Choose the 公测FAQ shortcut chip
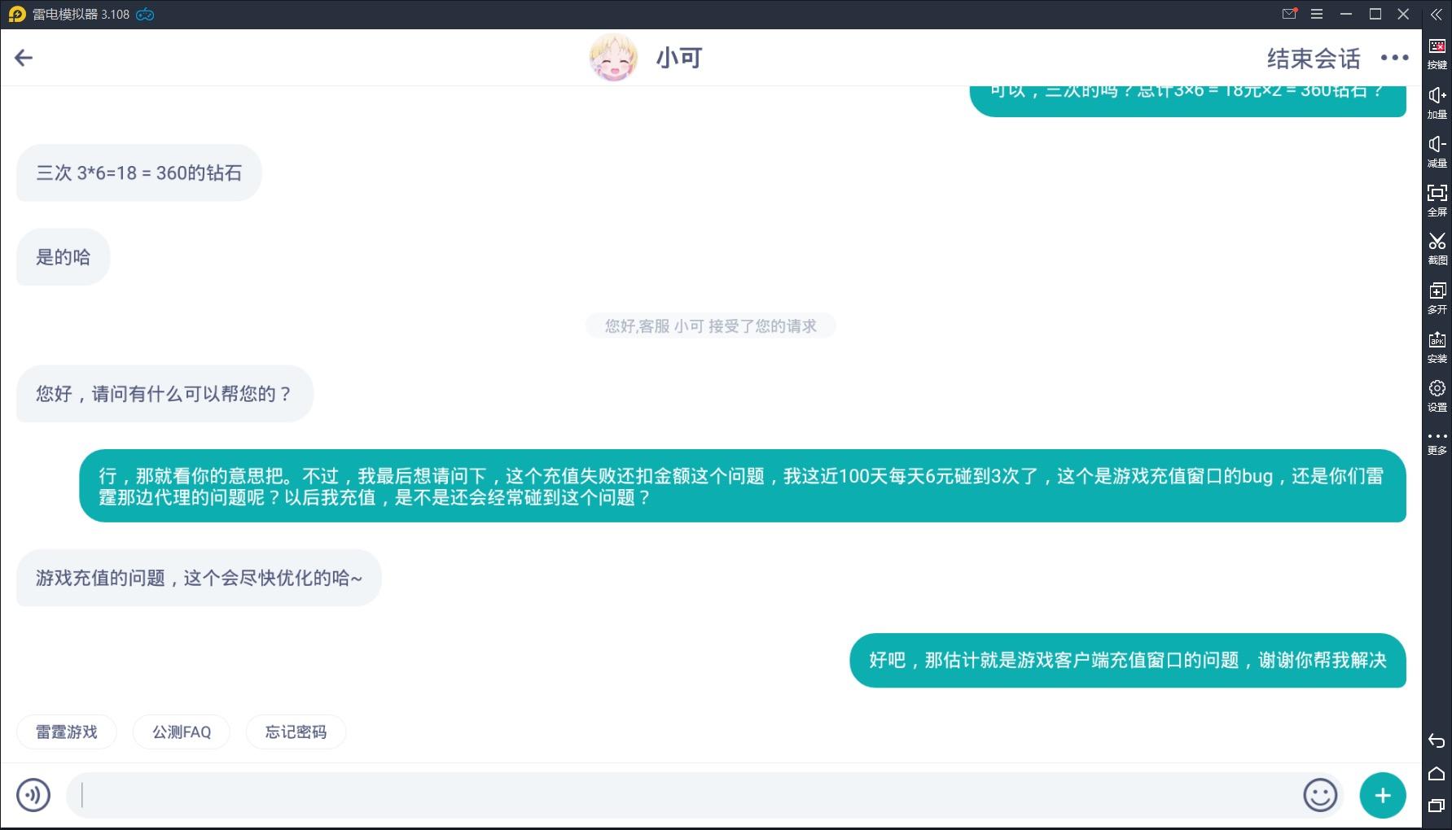This screenshot has width=1452, height=830. click(x=182, y=732)
